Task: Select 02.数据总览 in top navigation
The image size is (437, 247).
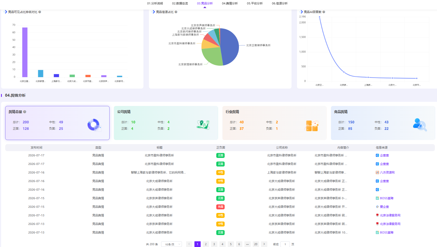Action: pos(180,3)
